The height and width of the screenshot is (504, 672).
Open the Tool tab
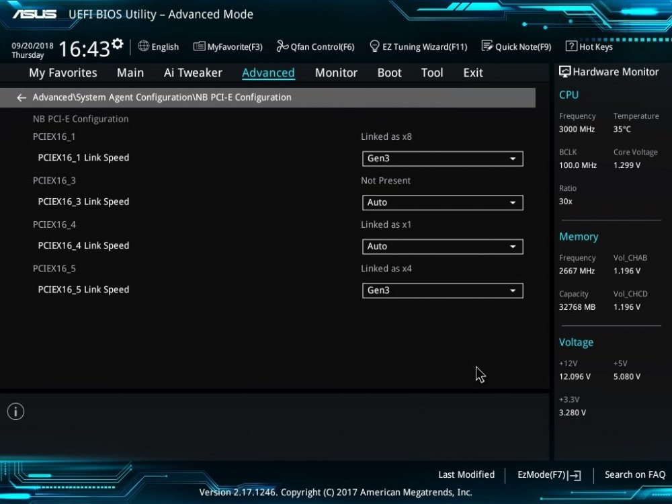coord(432,73)
